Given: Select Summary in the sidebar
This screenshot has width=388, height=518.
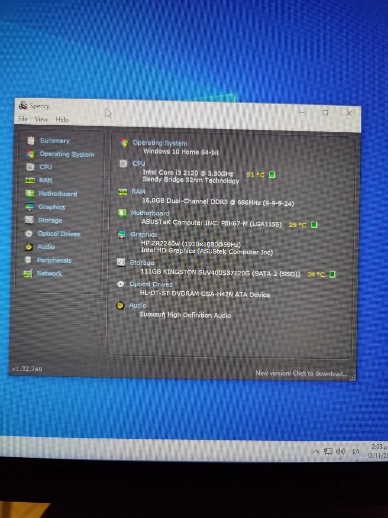Looking at the screenshot, I should pyautogui.click(x=55, y=141).
